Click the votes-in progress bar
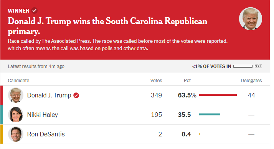The width and height of the screenshot is (274, 149). pos(243,66)
